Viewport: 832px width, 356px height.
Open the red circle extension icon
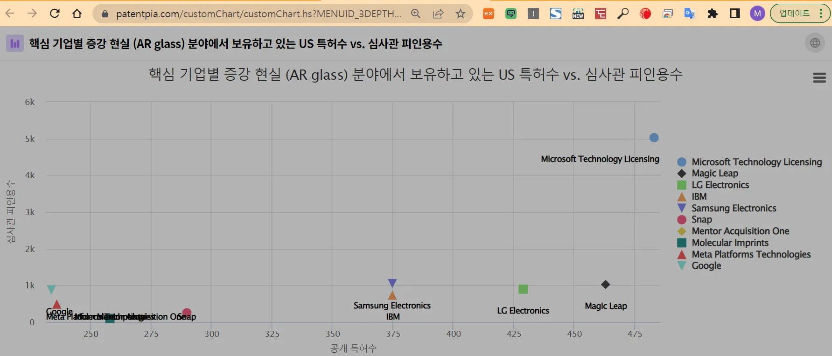pyautogui.click(x=645, y=14)
